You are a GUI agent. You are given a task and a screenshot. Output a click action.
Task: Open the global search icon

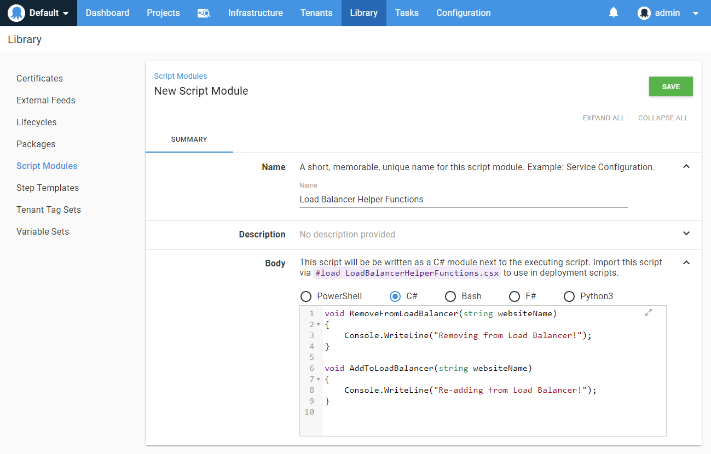(x=204, y=13)
